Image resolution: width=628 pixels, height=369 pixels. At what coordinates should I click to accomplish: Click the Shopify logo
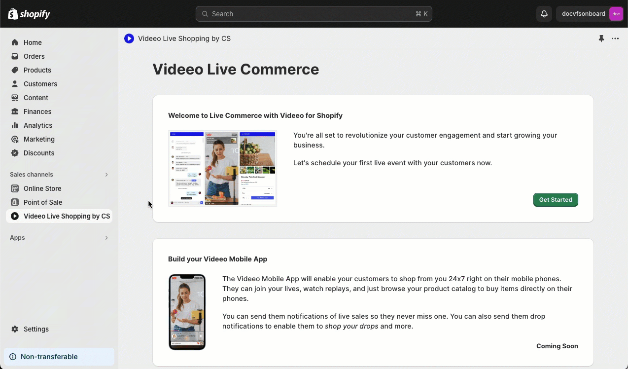pos(29,14)
